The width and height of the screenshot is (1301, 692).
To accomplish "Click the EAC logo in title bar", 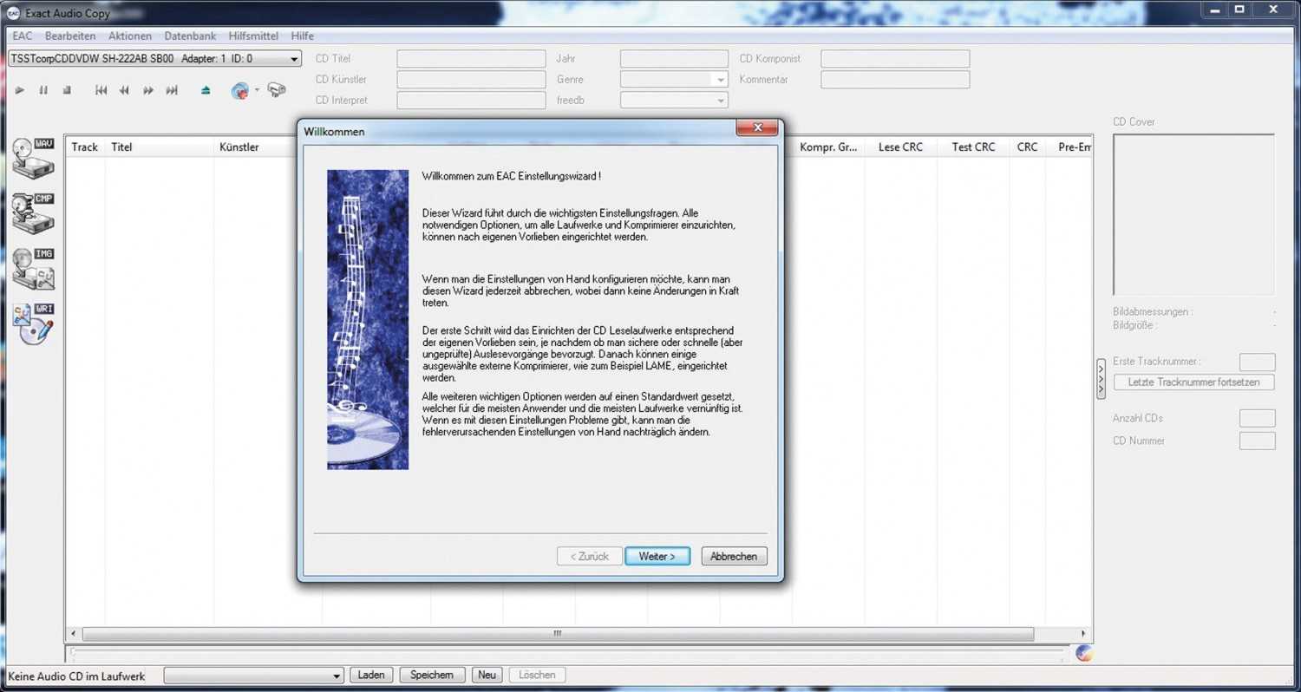I will (13, 12).
